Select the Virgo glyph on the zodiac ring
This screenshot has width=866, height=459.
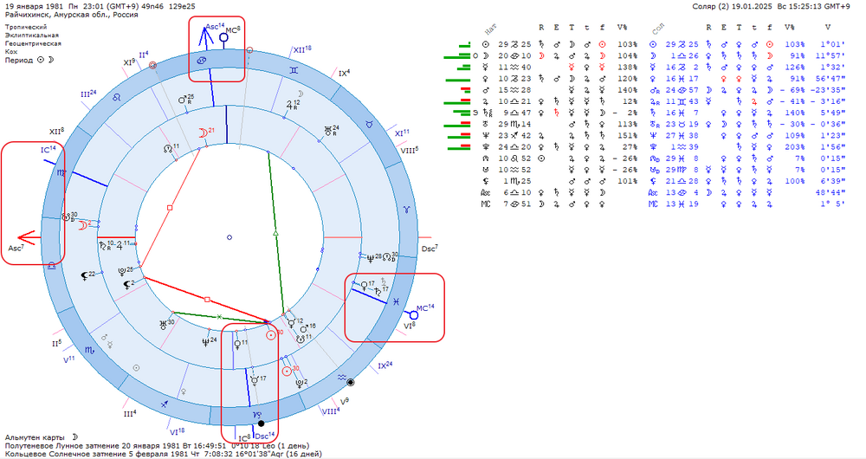(61, 172)
